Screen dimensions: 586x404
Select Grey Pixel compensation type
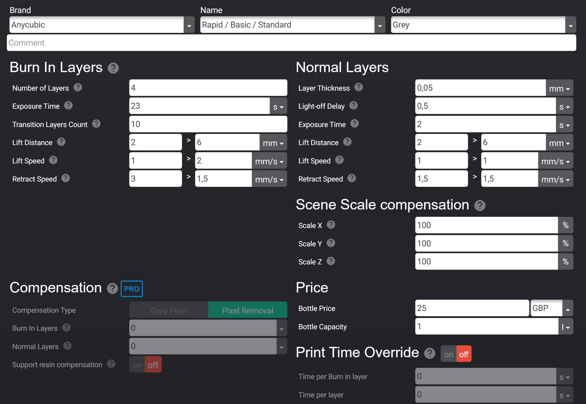click(x=169, y=310)
